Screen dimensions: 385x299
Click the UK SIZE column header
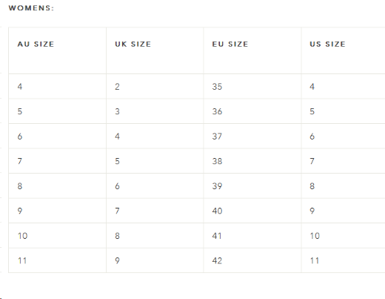133,44
